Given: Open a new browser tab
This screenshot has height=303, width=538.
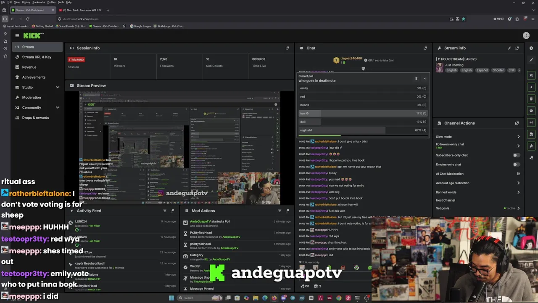Looking at the screenshot, I should [108, 10].
